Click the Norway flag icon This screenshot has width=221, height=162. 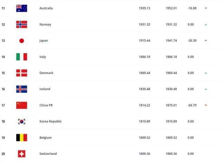click(21, 24)
